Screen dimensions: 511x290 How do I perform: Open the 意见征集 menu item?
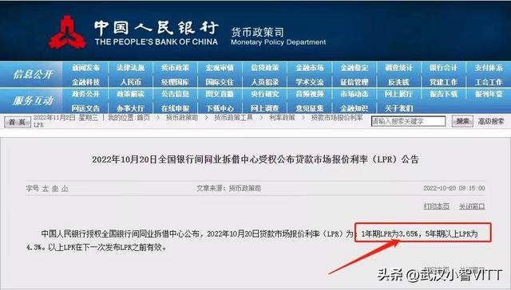point(310,108)
